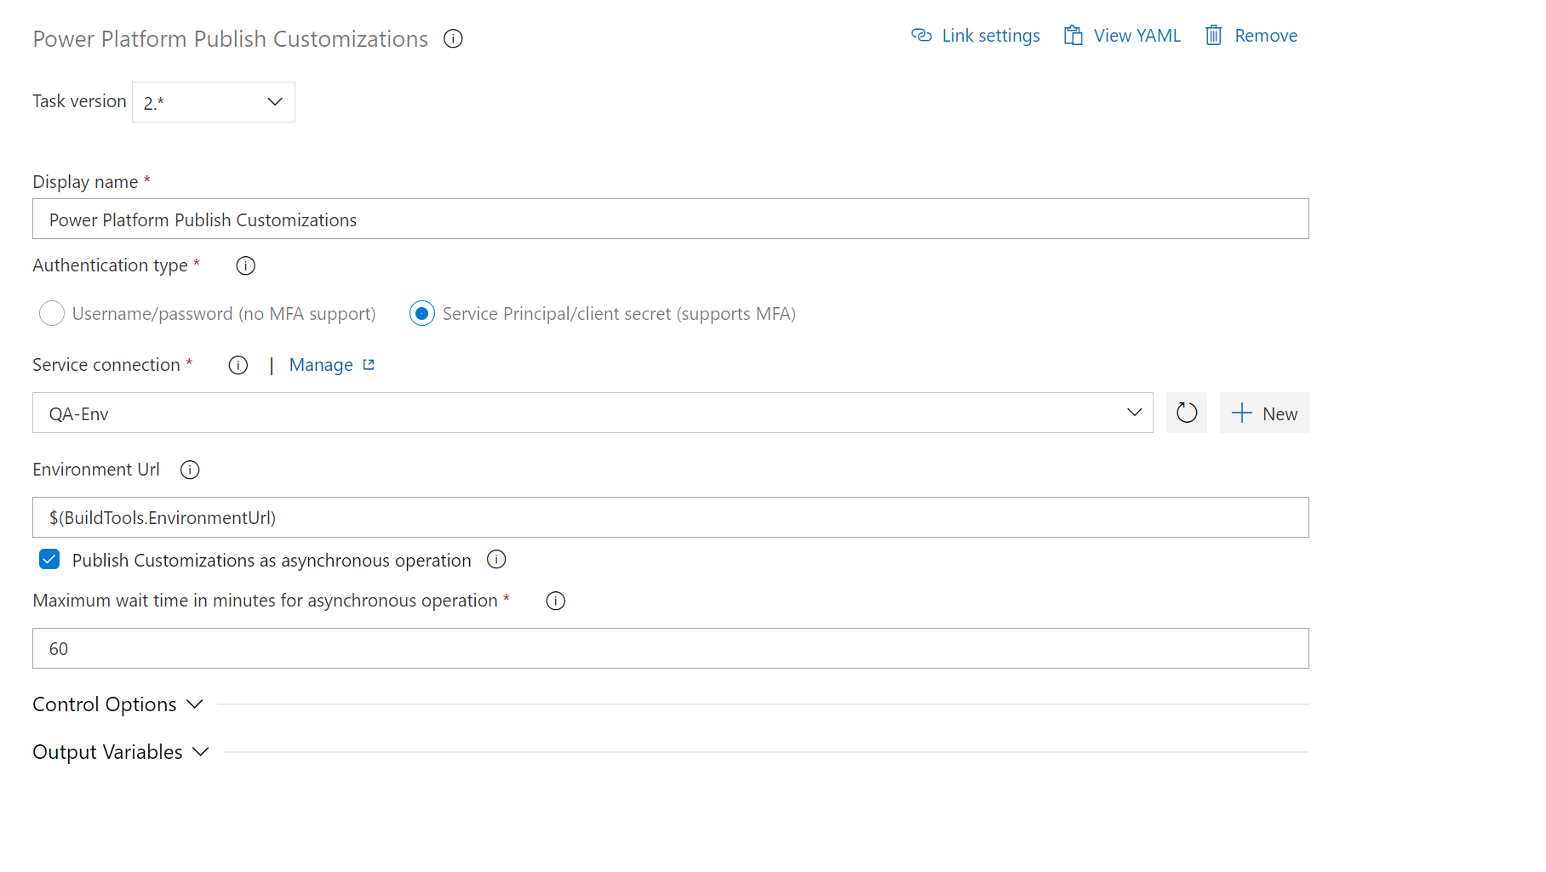The image size is (1546, 872).
Task: Select Username/password authentication
Action: pos(51,313)
